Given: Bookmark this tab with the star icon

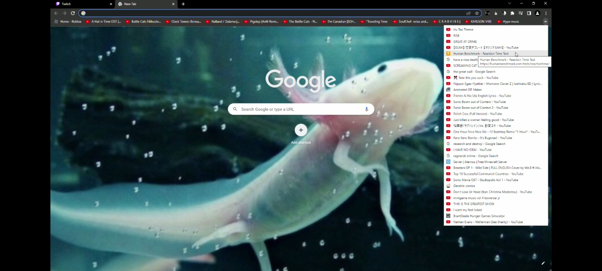Looking at the screenshot, I should coord(477,13).
